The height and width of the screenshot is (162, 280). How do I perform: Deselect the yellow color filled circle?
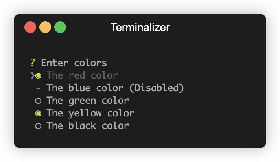click(38, 114)
